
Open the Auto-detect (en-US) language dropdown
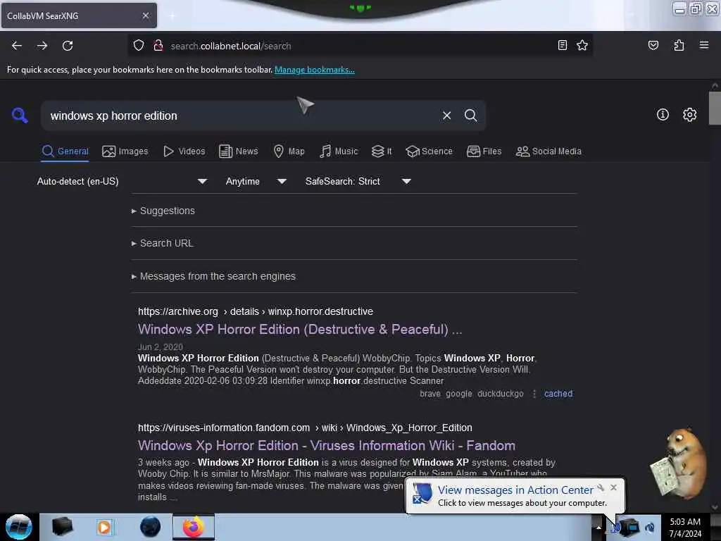tap(123, 181)
